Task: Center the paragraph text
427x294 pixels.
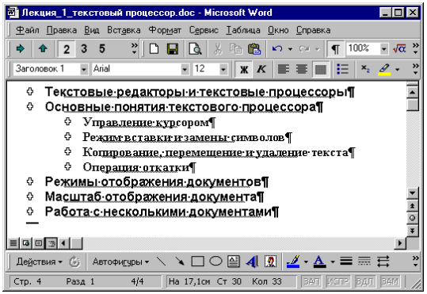Action: (x=302, y=70)
